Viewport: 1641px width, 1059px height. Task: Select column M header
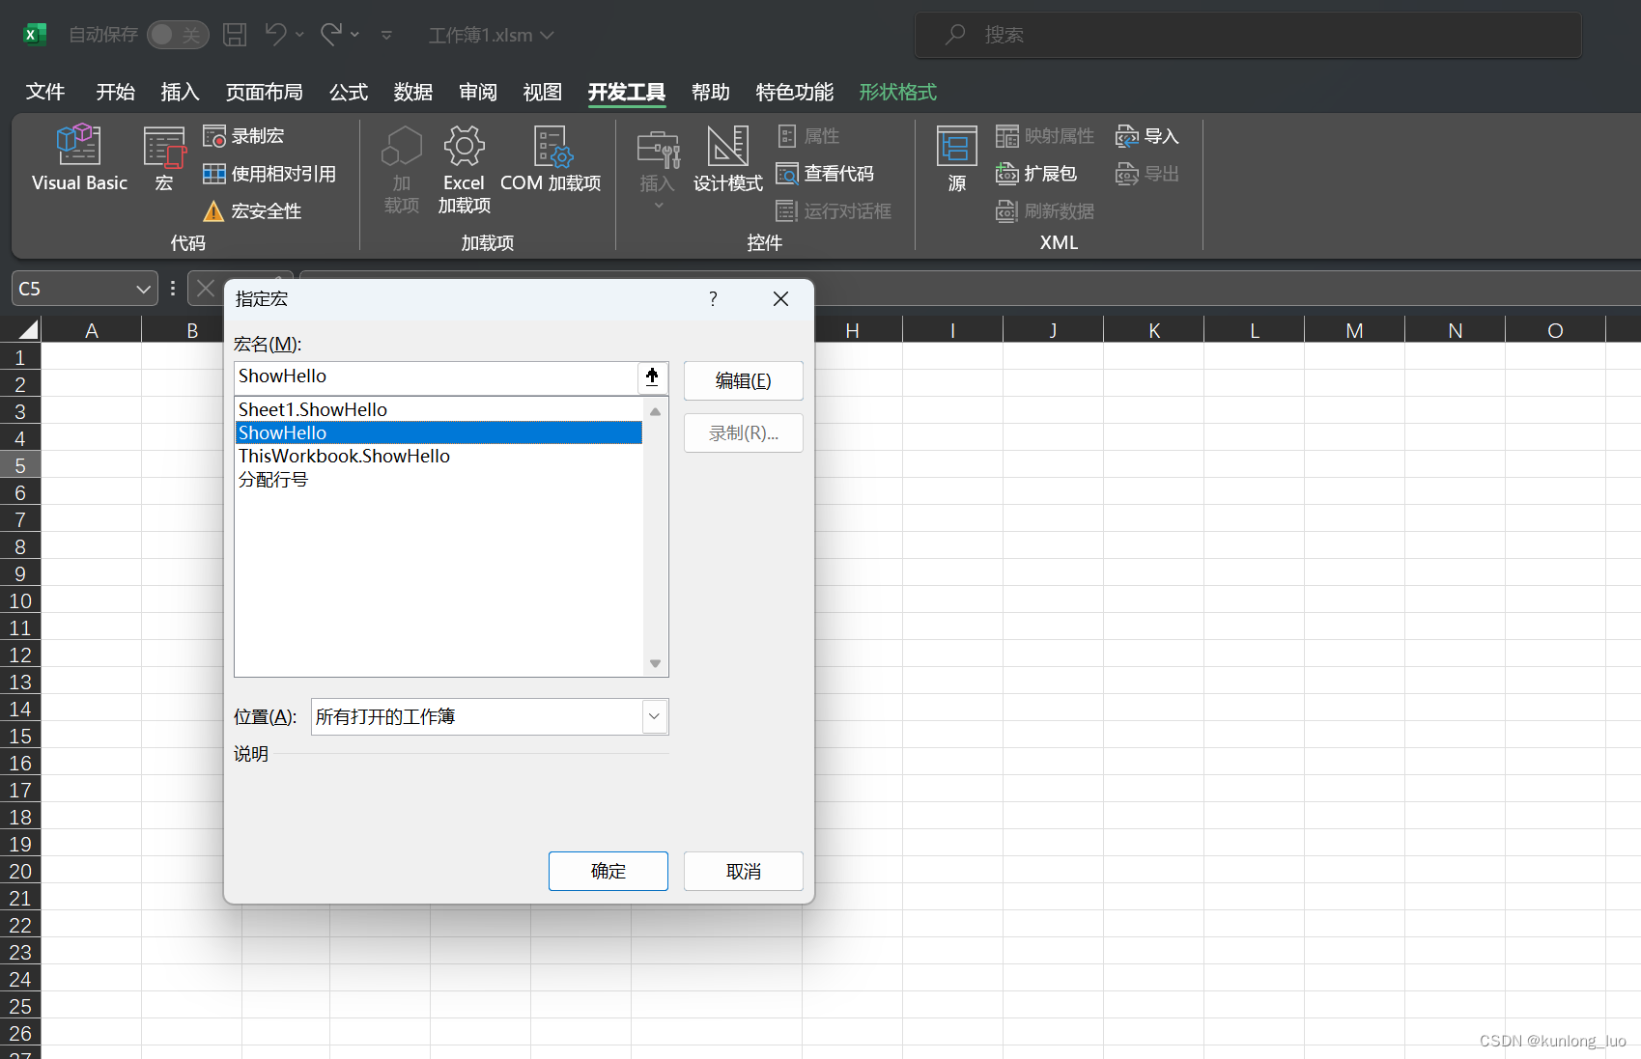pyautogui.click(x=1354, y=330)
